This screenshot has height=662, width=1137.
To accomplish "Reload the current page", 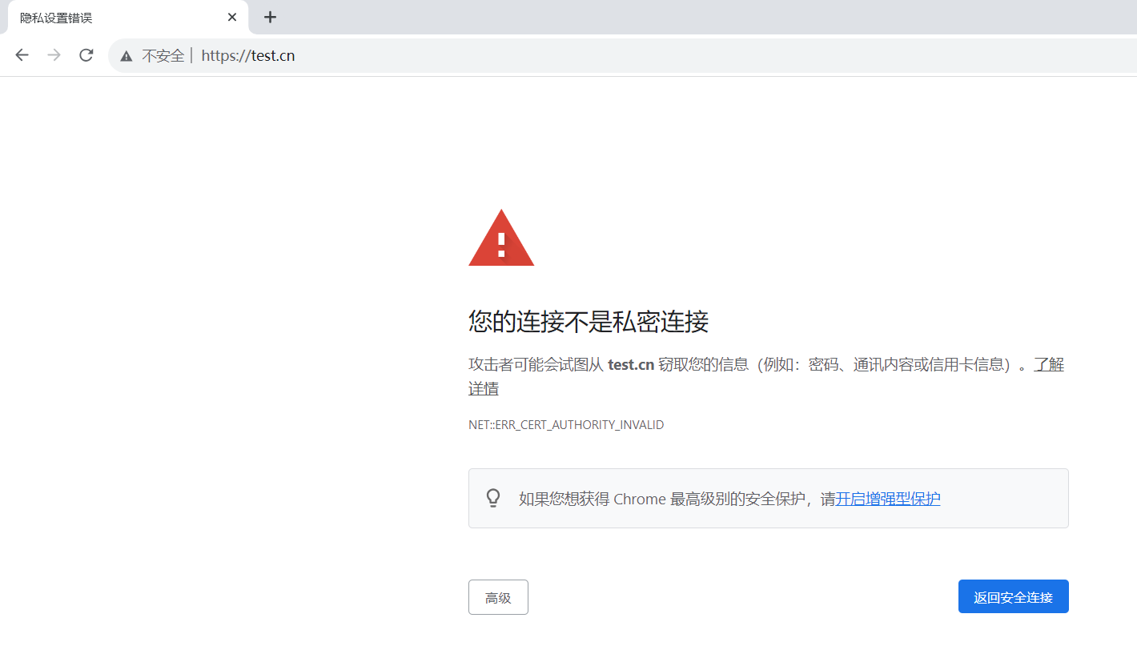I will pos(86,55).
